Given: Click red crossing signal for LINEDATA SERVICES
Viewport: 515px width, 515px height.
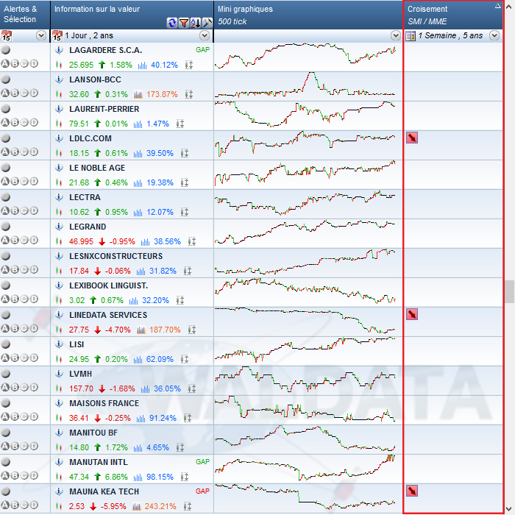Looking at the screenshot, I should tap(412, 314).
